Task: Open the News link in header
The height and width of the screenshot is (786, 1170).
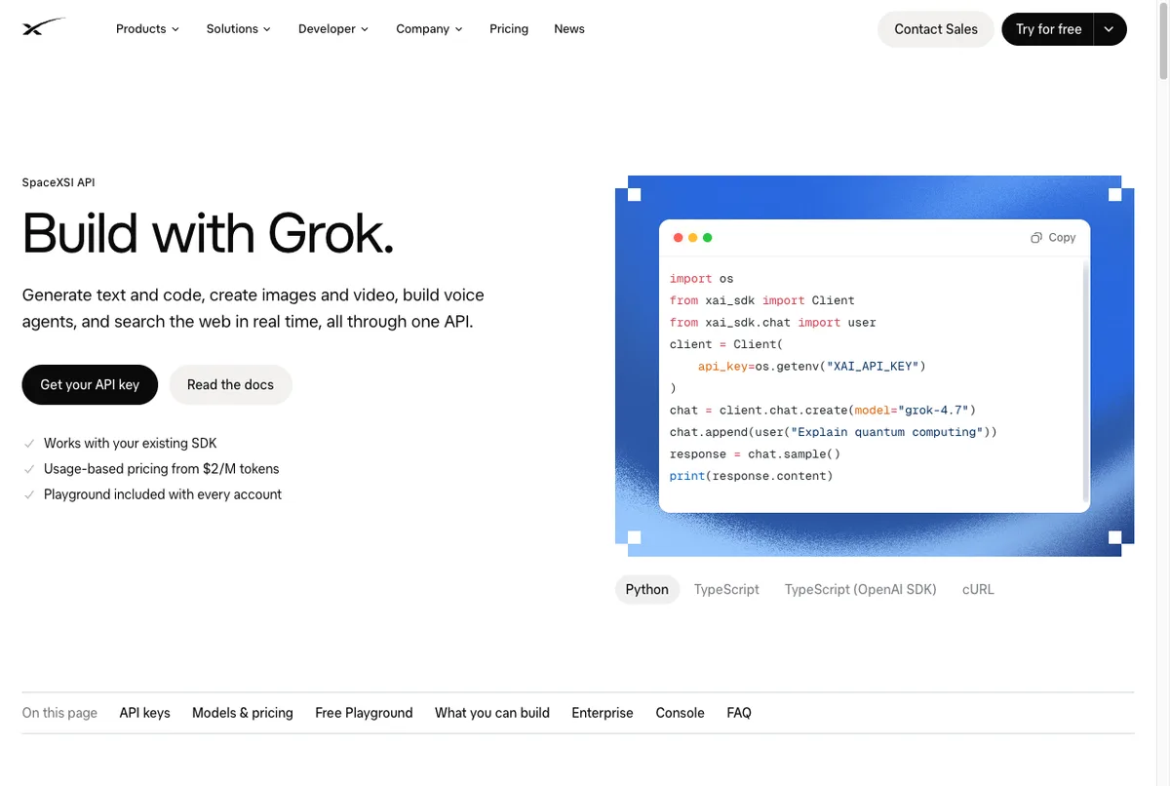Action: click(569, 29)
